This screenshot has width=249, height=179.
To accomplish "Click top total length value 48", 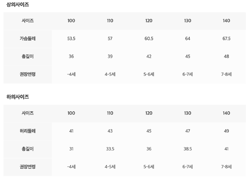I will (x=226, y=56).
